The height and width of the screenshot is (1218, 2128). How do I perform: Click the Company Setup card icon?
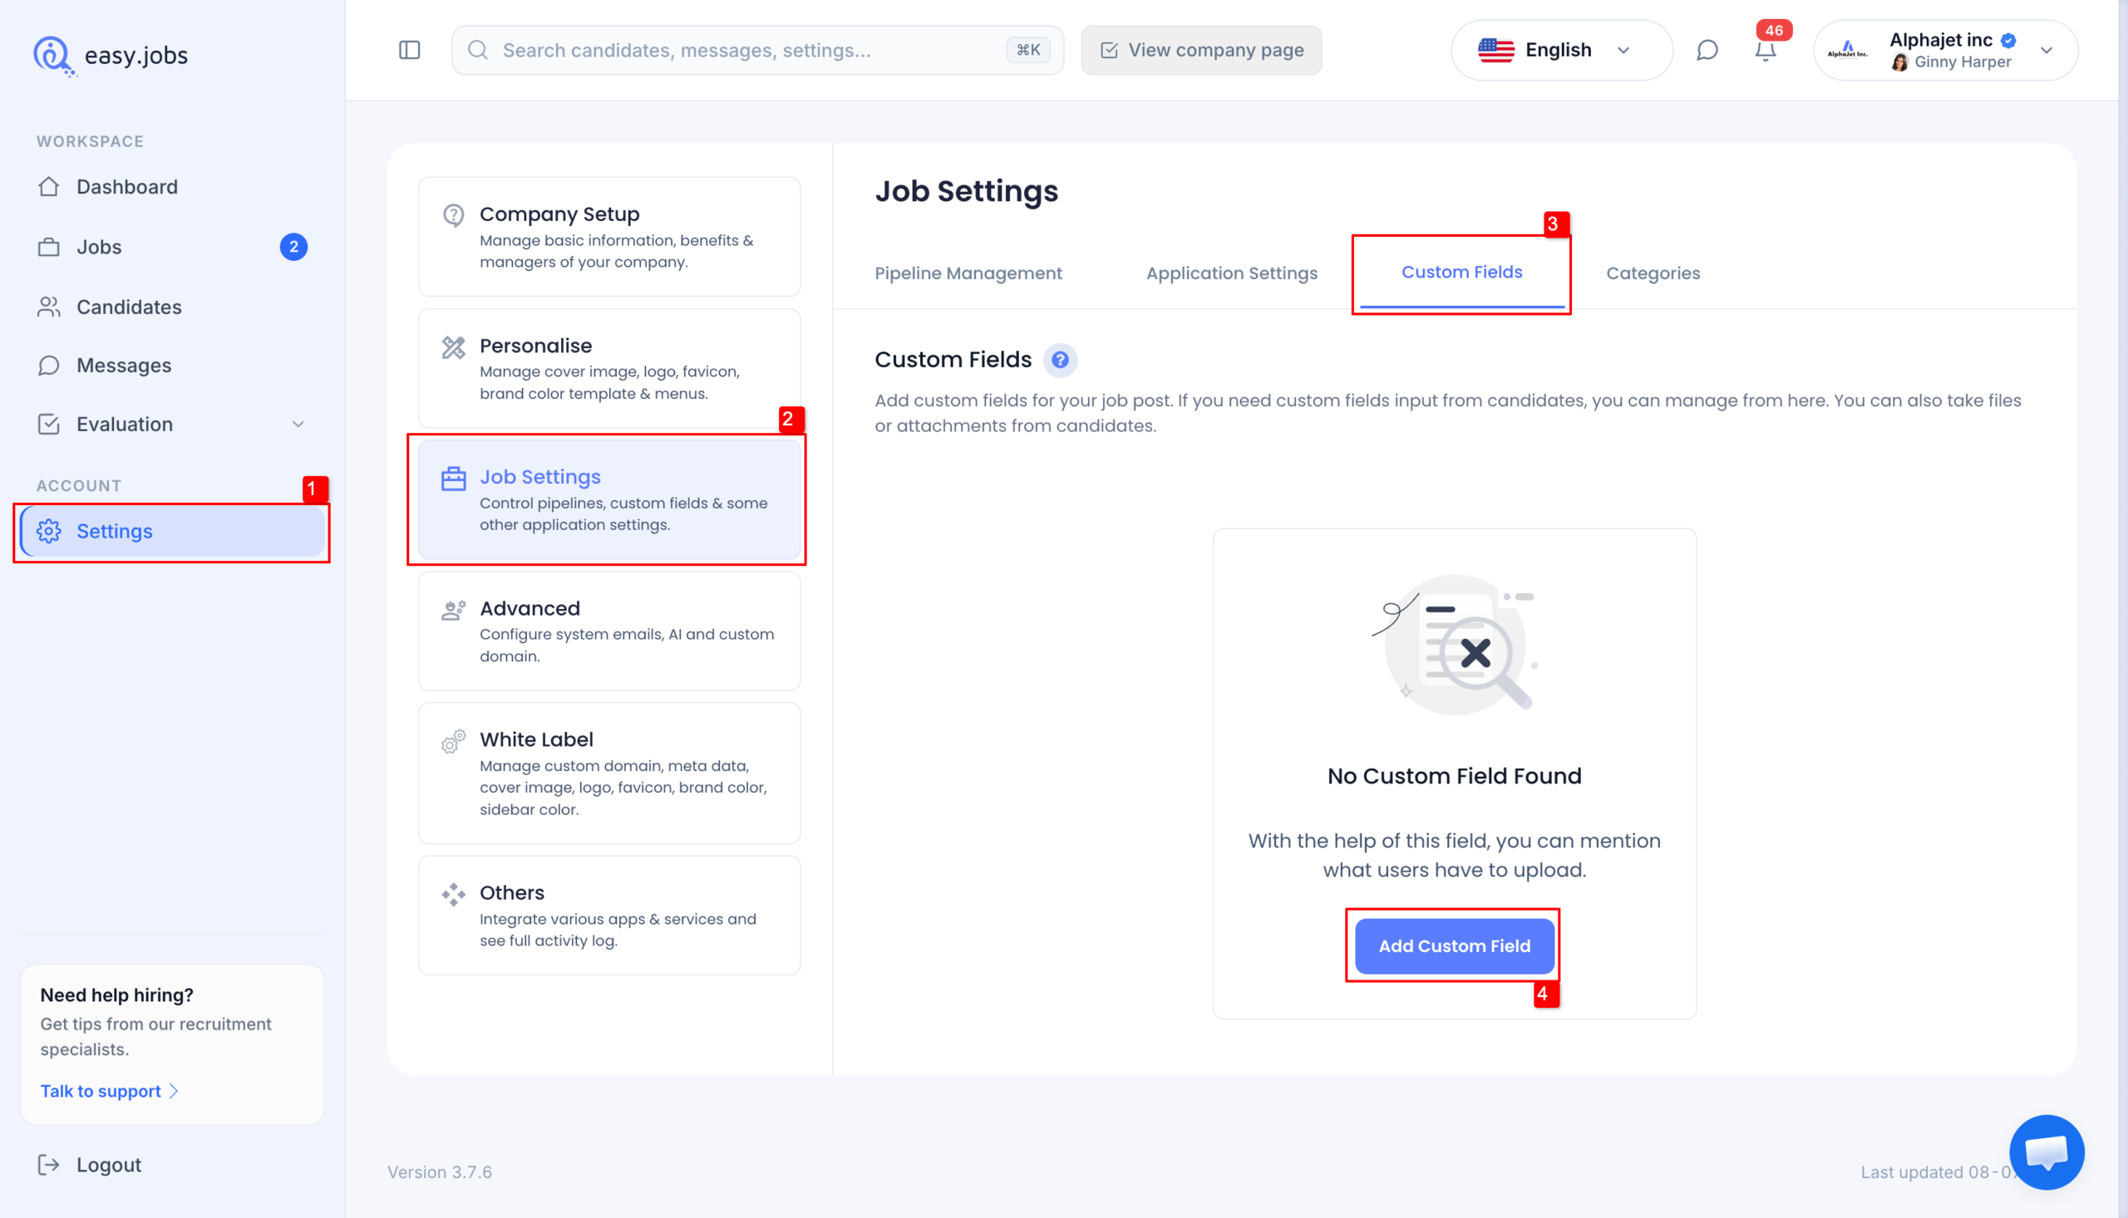454,216
